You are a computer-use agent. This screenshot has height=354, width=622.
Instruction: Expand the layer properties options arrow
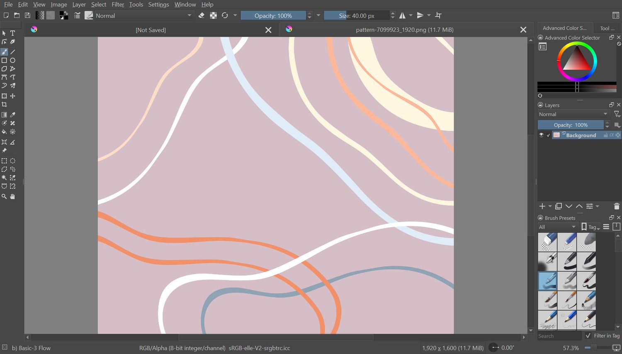(598, 206)
